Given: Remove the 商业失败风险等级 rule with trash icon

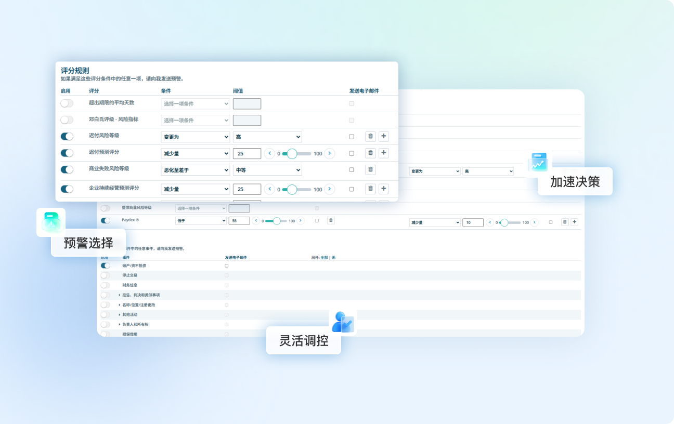Looking at the screenshot, I should [x=370, y=169].
